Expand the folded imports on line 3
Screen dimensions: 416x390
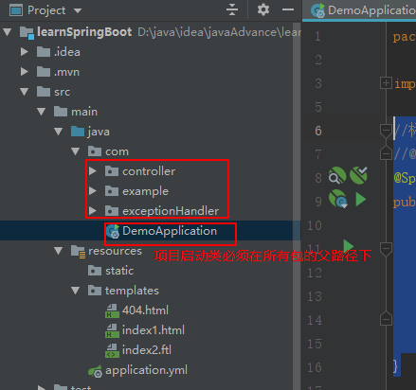tap(386, 83)
